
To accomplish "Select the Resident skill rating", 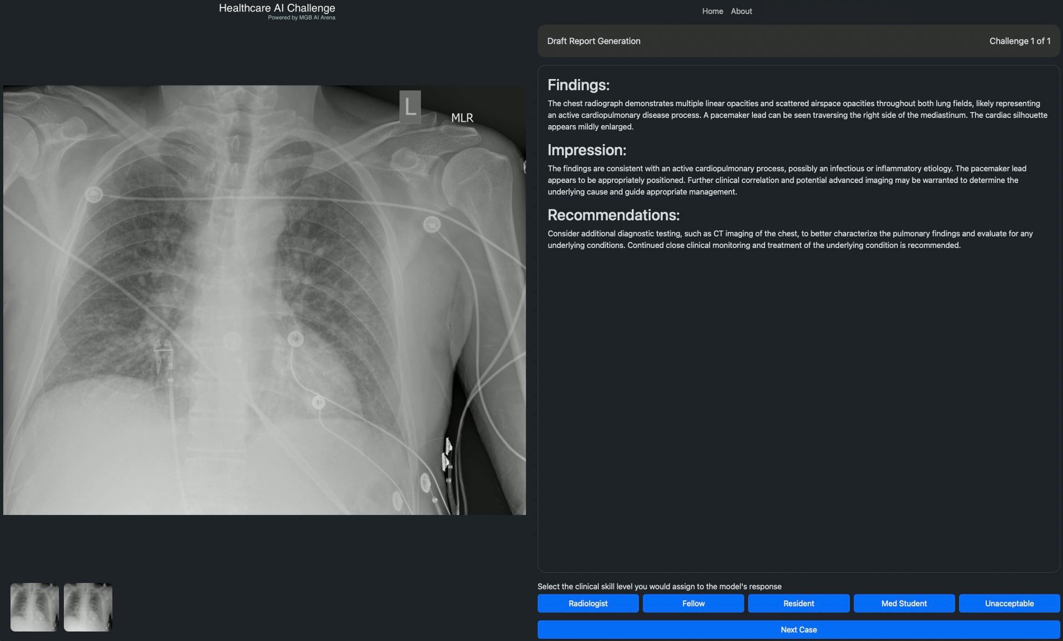I will [x=798, y=603].
